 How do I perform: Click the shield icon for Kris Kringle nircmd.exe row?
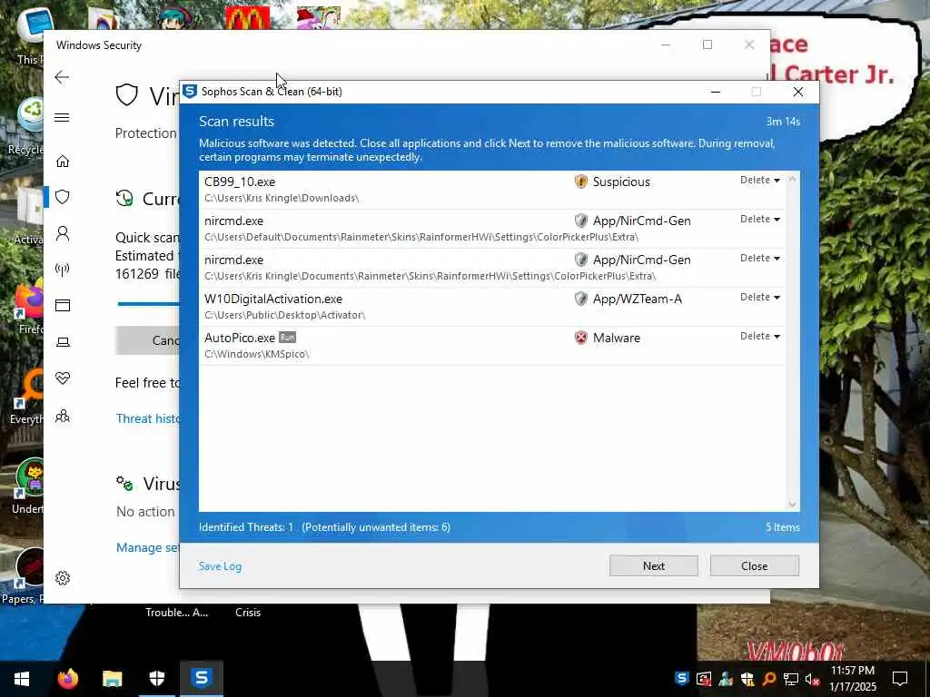pos(581,260)
